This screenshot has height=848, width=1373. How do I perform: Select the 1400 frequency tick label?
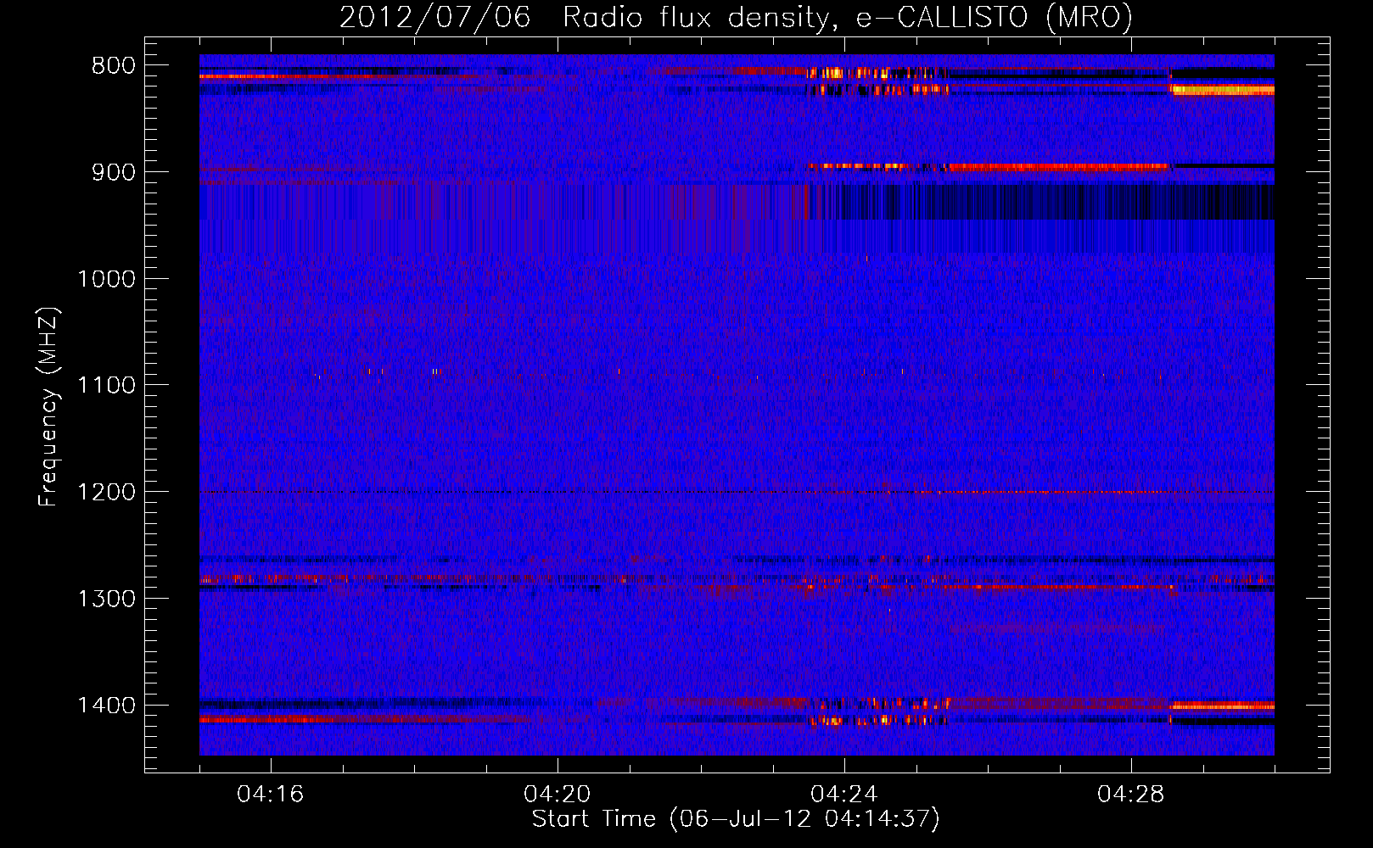click(106, 706)
